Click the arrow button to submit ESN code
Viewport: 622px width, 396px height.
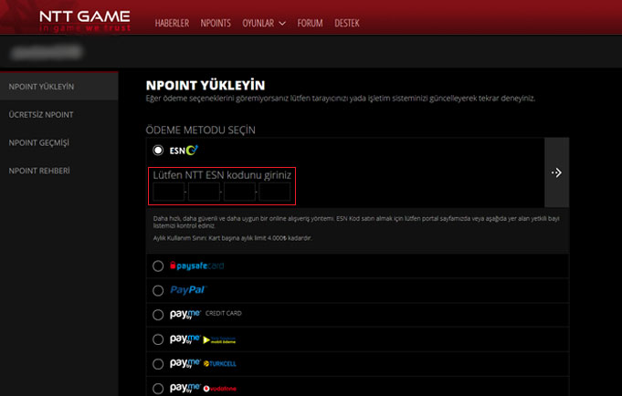(x=556, y=172)
